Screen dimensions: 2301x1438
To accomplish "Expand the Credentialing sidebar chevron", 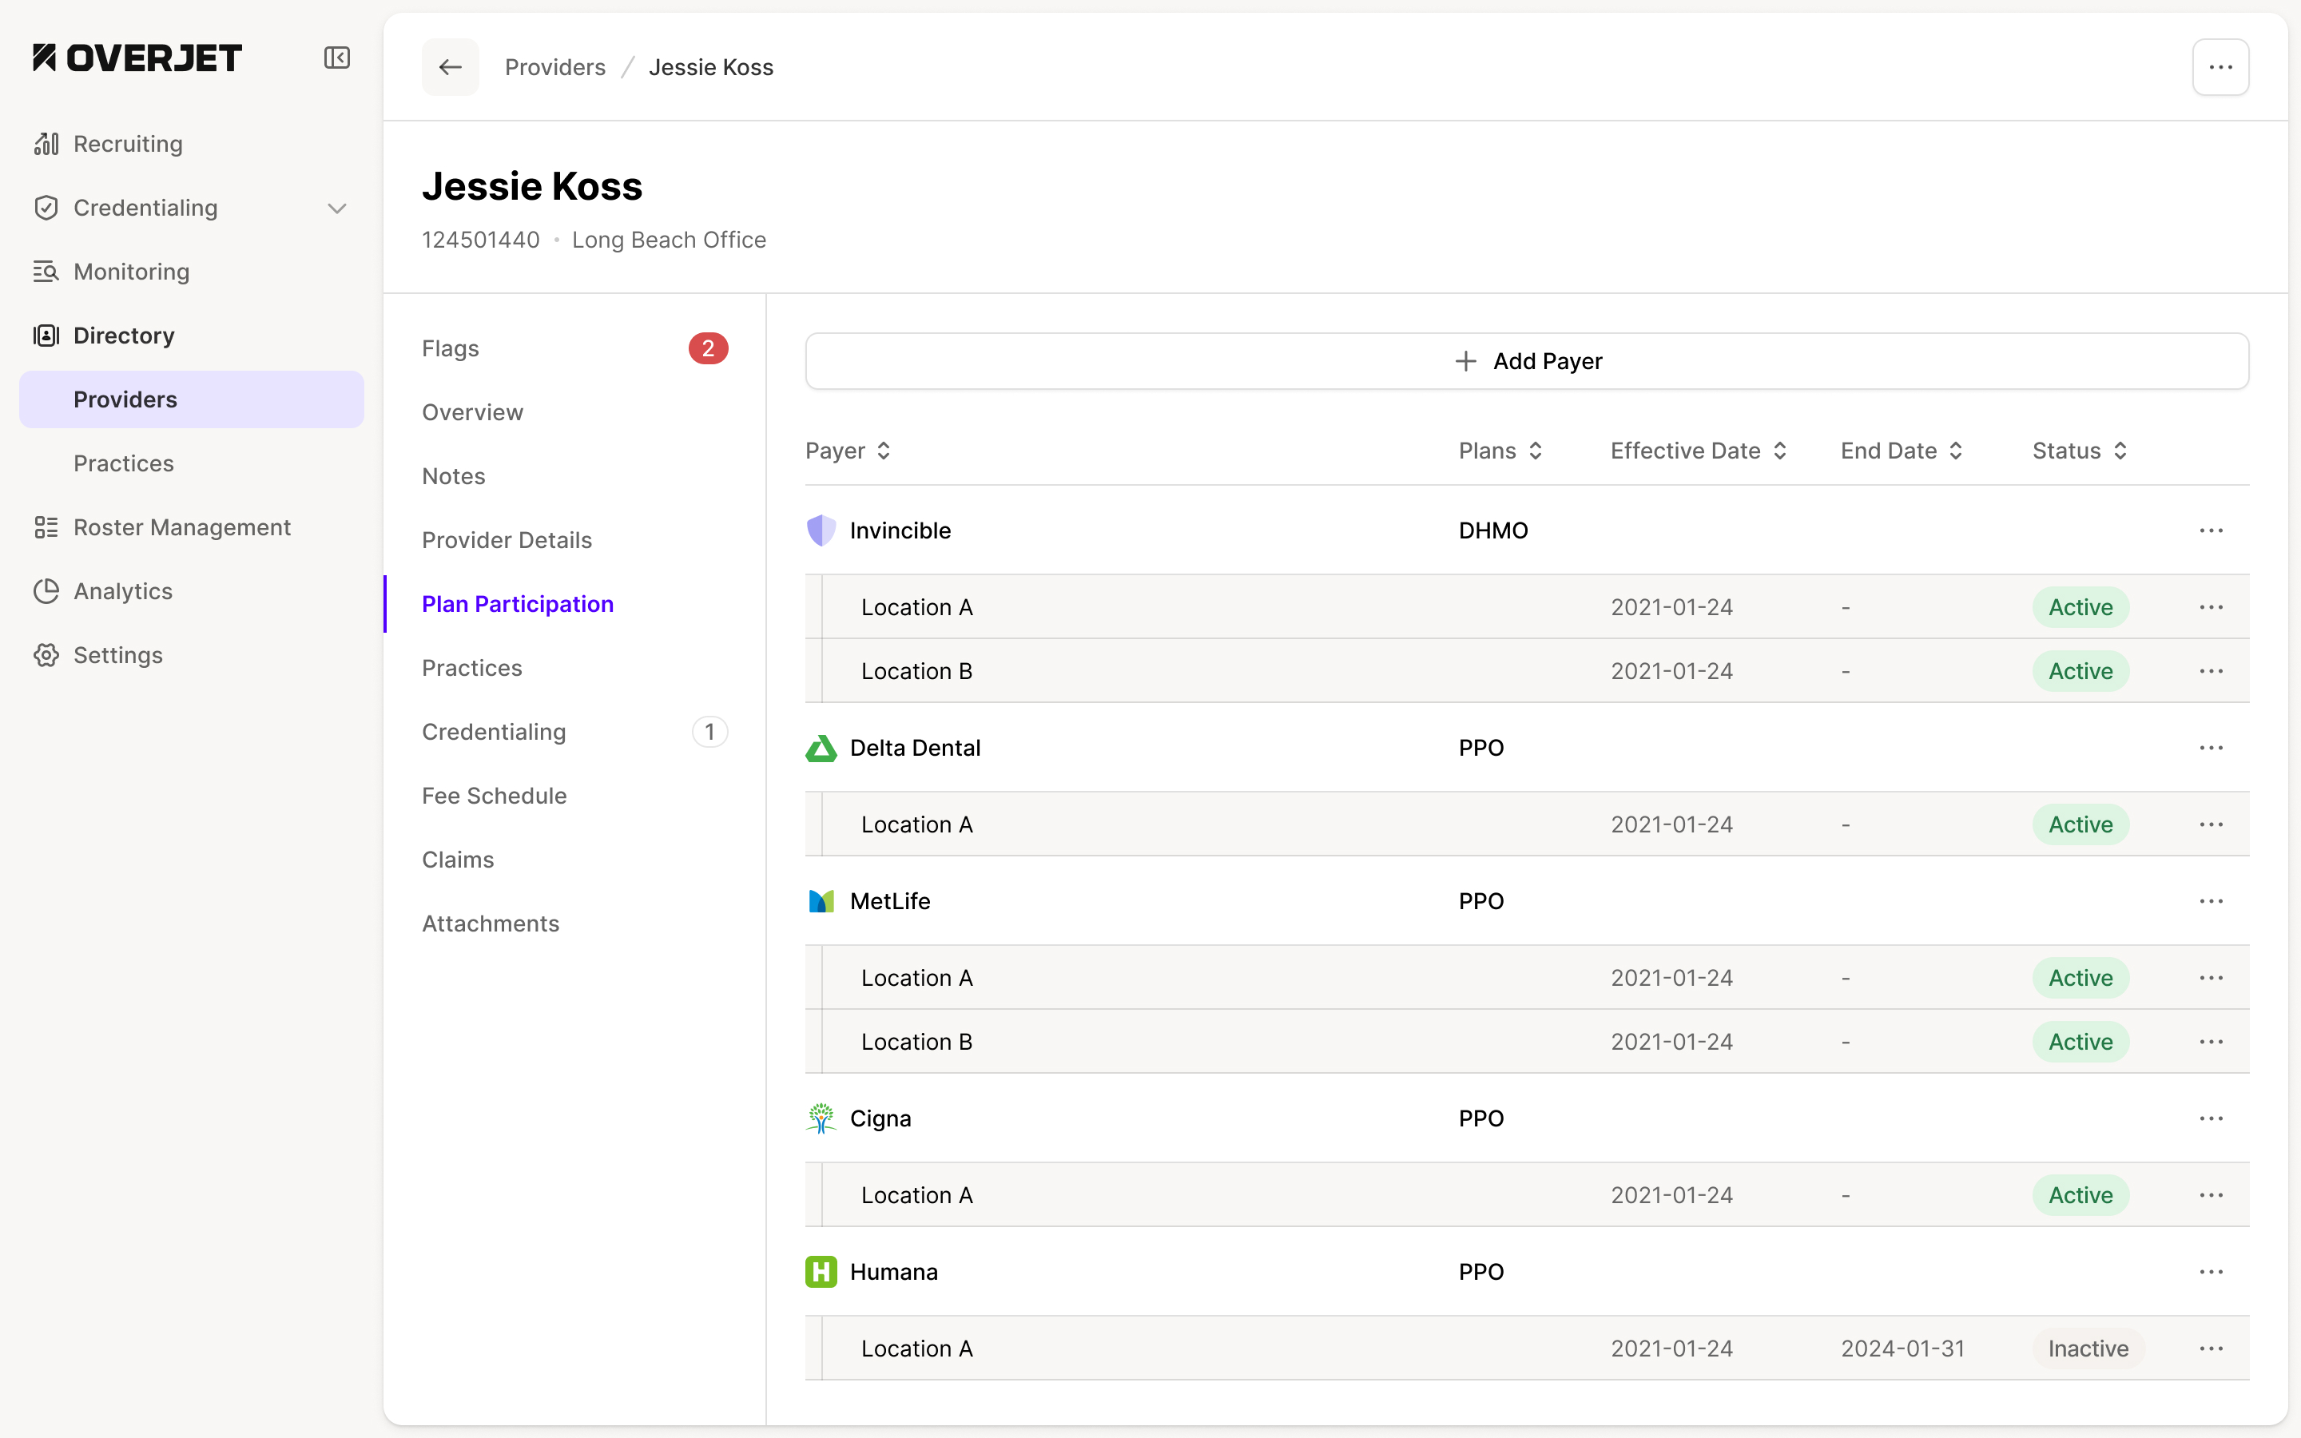I will point(336,209).
